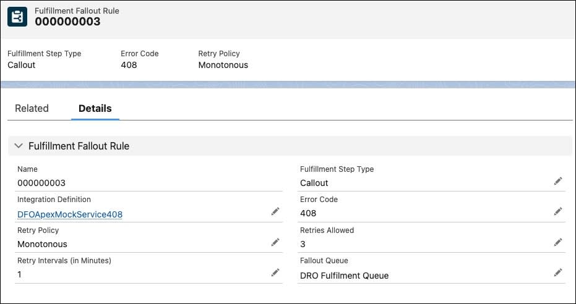Screen dimensions: 576x304
Task: Click pencil icon beside Retries Allowed
Action: (x=558, y=242)
